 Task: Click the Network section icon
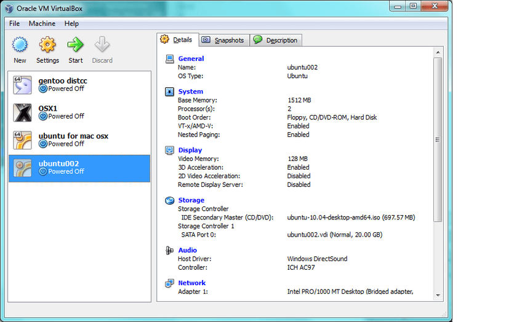click(x=169, y=283)
